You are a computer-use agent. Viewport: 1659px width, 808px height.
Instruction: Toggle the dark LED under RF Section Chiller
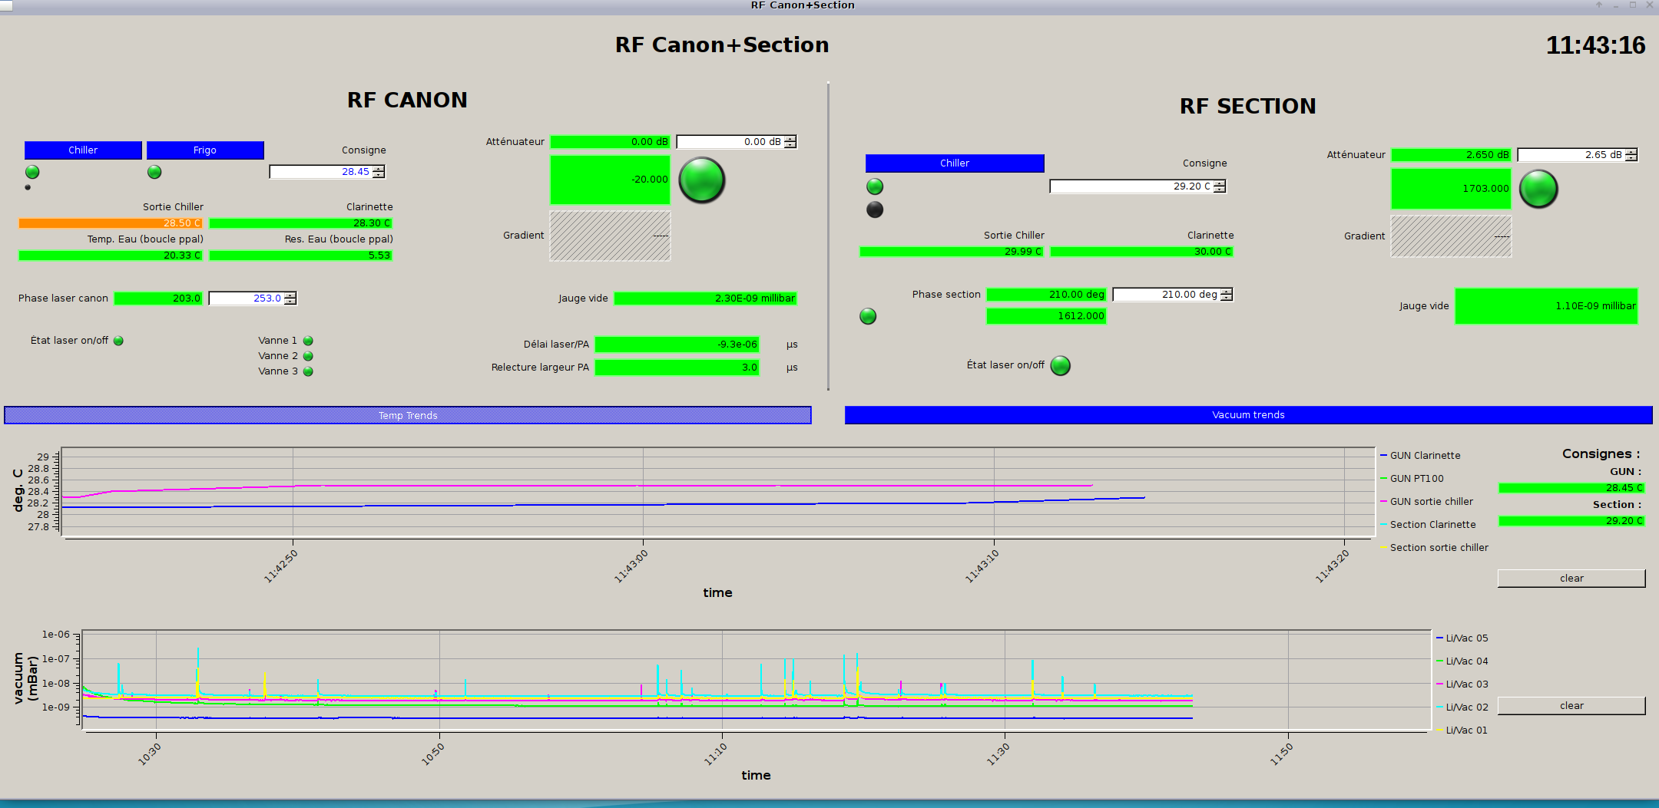point(875,209)
